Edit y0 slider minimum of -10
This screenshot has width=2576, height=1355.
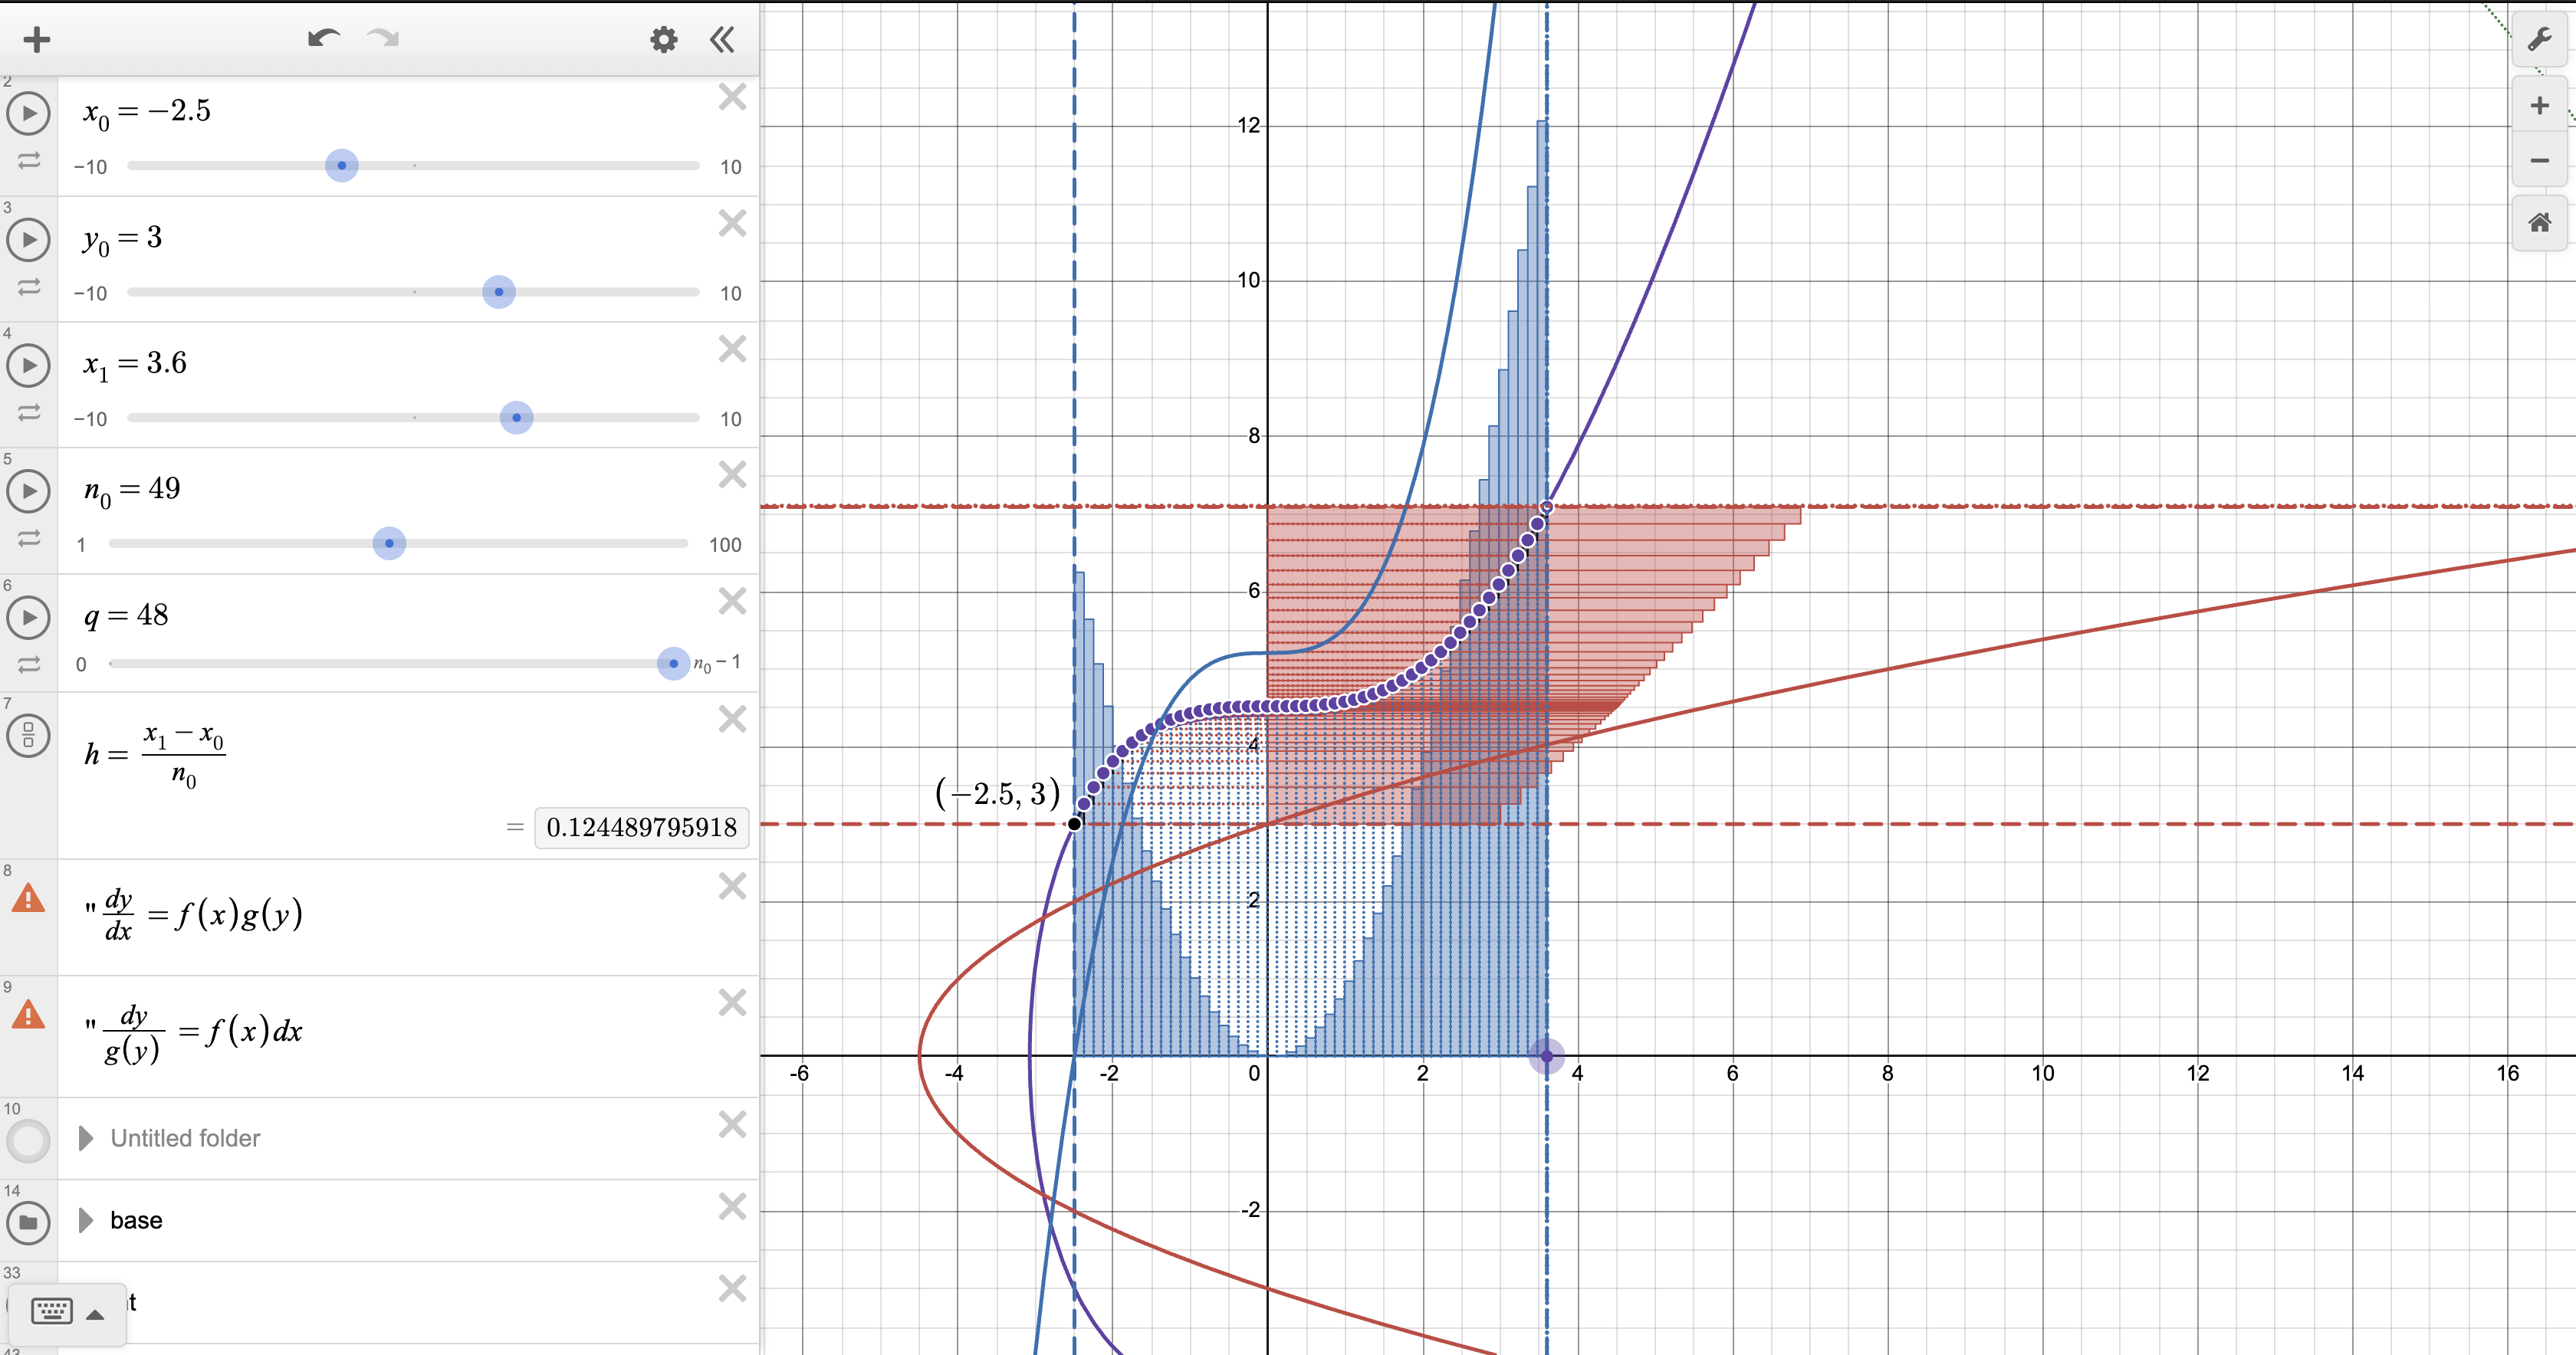90,294
